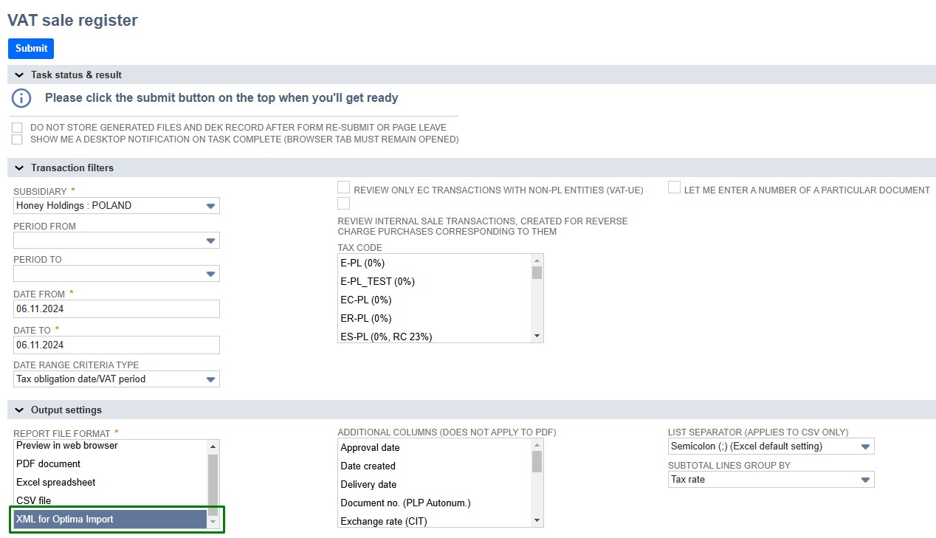Check review only EC transactions checkbox
Image resolution: width=936 pixels, height=538 pixels.
tap(343, 187)
